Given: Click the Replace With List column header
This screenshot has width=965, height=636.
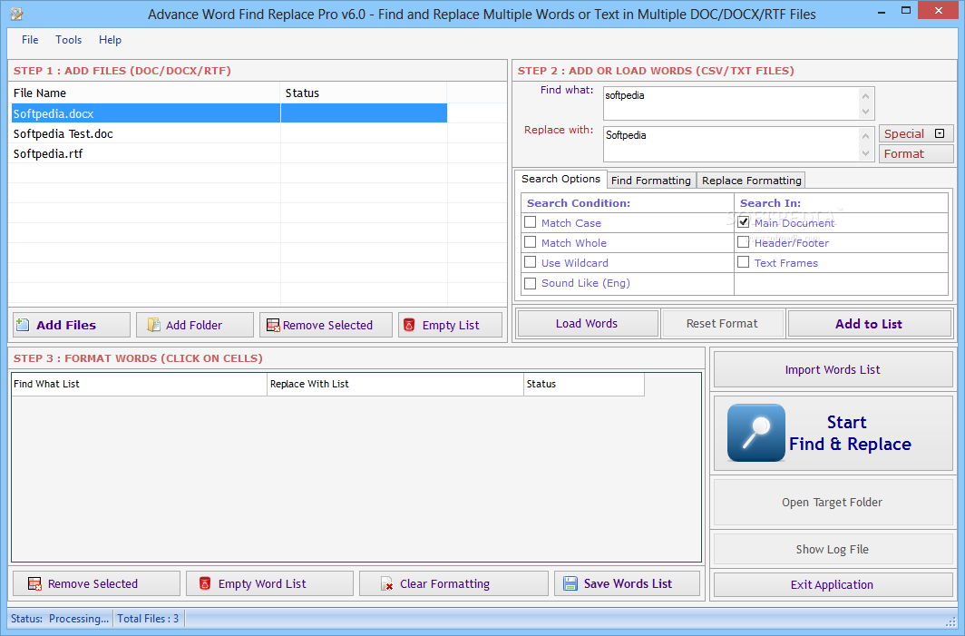Looking at the screenshot, I should 395,384.
